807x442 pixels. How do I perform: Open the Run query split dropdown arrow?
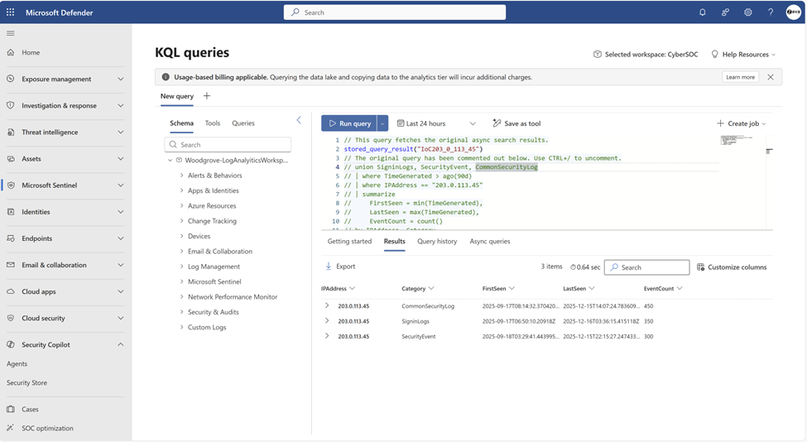382,123
